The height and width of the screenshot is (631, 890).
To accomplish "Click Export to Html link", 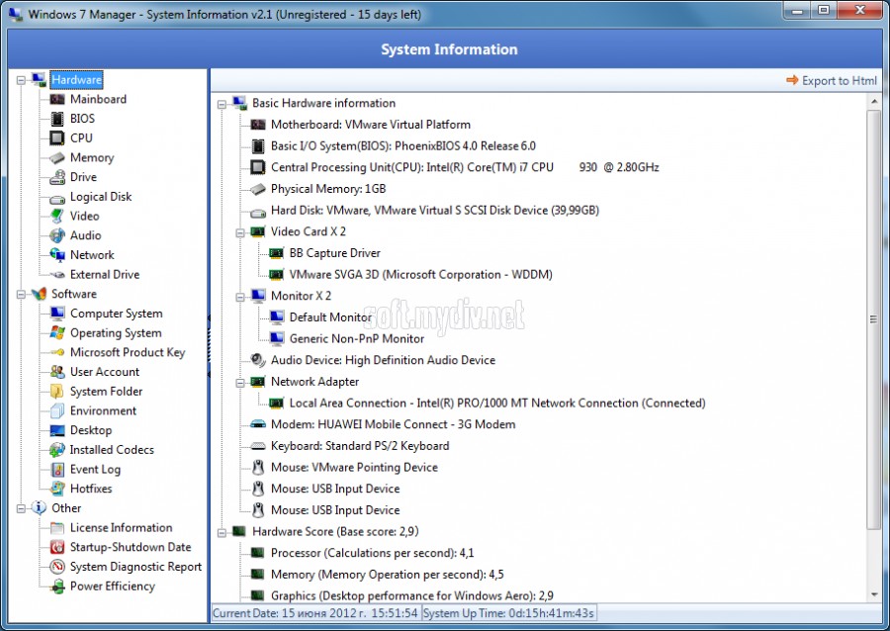I will pos(832,80).
